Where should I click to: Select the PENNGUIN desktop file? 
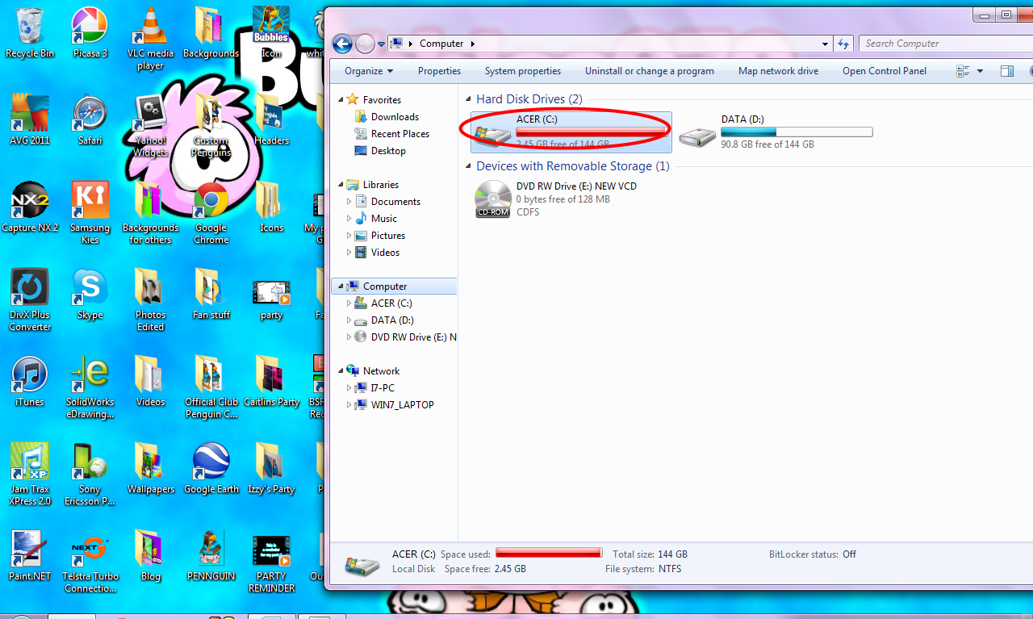click(x=211, y=557)
